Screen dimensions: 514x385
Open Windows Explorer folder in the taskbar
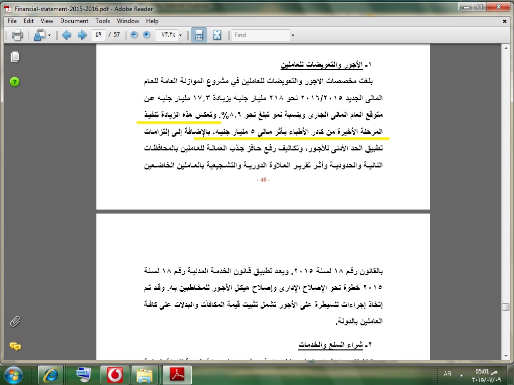(x=145, y=375)
